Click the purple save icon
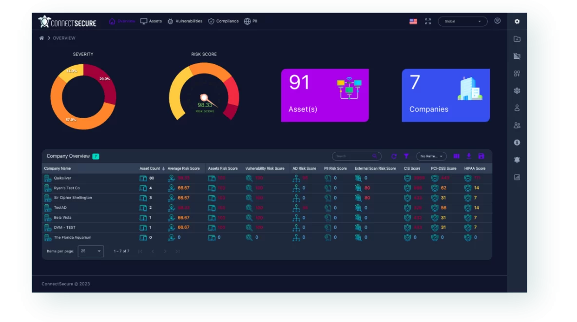 [481, 156]
